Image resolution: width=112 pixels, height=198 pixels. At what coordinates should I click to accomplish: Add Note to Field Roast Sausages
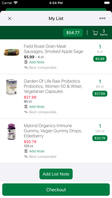(37, 62)
